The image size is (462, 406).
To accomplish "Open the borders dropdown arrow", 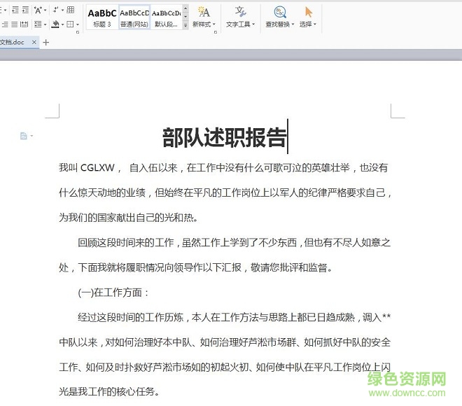I will point(78,24).
